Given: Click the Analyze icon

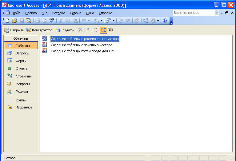Looking at the screenshot, I should coord(109,21).
